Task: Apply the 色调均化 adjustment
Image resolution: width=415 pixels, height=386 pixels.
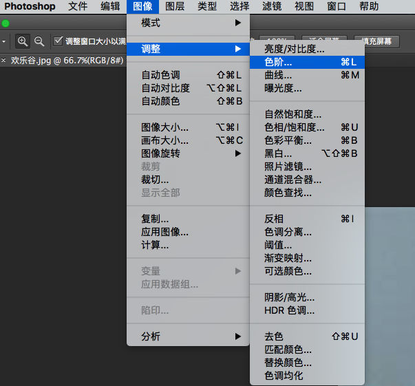Action: [307, 376]
